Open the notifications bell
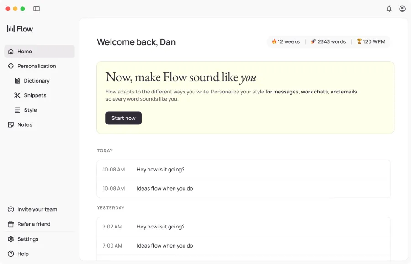Screen dimensions: 411x264 [x=389, y=9]
